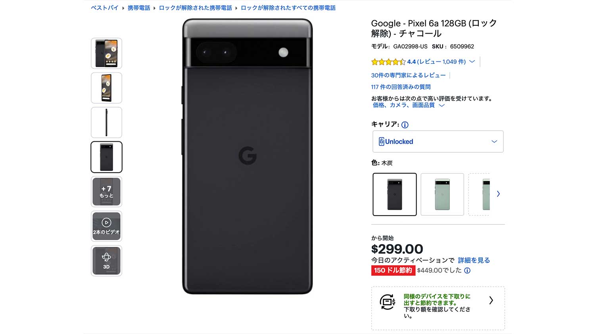Open the Unlocked carrier dropdown

click(438, 142)
